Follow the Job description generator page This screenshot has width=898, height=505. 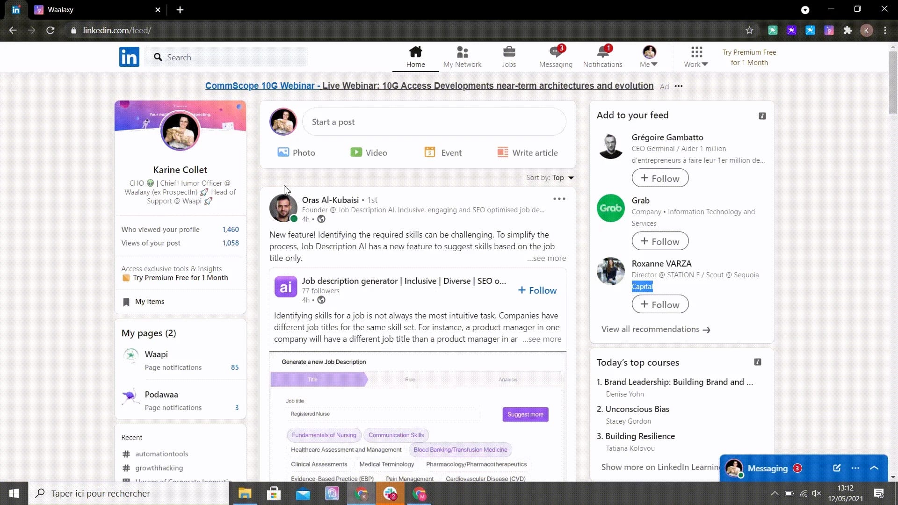[x=537, y=290]
